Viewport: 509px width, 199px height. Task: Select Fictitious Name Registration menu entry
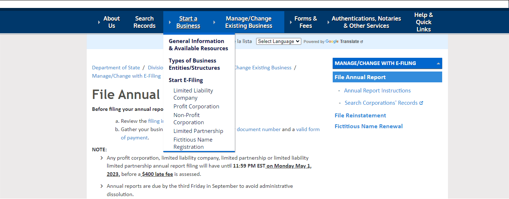[193, 143]
